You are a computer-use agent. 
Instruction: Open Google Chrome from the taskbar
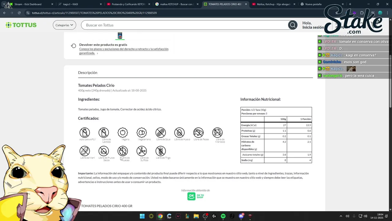coord(160,216)
